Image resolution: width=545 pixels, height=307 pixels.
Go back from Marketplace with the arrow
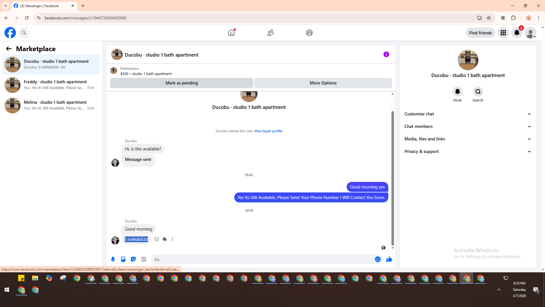point(9,49)
